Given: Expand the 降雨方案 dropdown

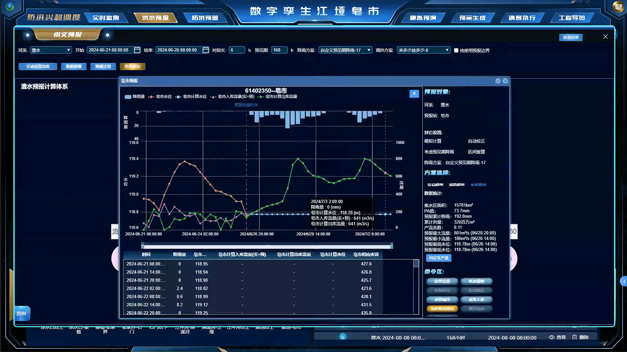Looking at the screenshot, I should (345, 50).
